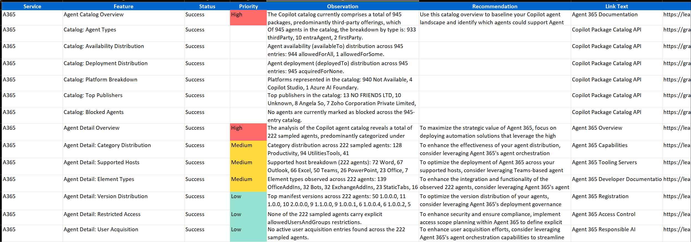This screenshot has width=691, height=242.
Task: Click Low priority cell for Version Distribution
Action: pos(248,201)
